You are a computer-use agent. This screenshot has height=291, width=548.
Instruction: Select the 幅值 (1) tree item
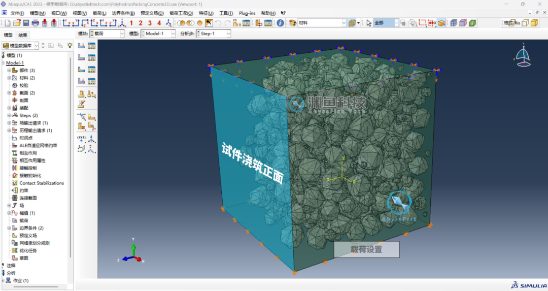click(27, 213)
